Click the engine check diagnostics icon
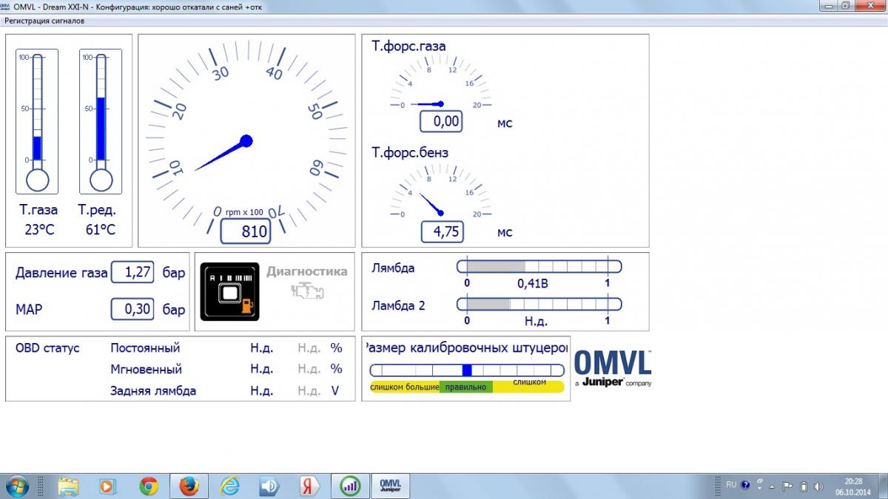Screen dimensions: 888x499 click(x=306, y=291)
